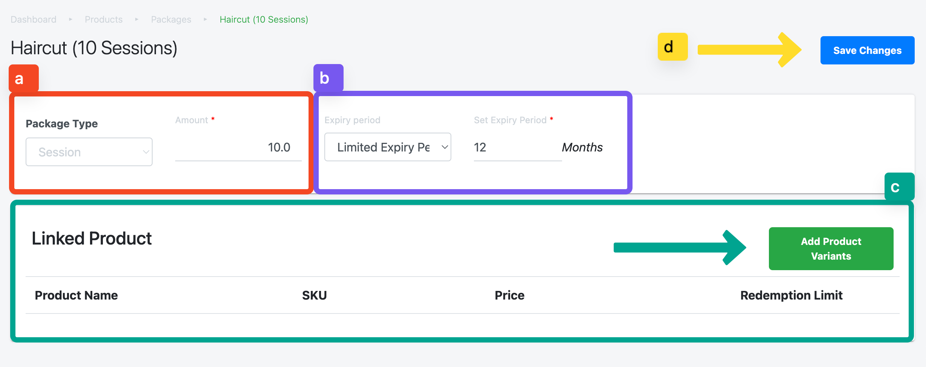Click the Redemption Limit column header
This screenshot has height=367, width=926.
[x=791, y=295]
